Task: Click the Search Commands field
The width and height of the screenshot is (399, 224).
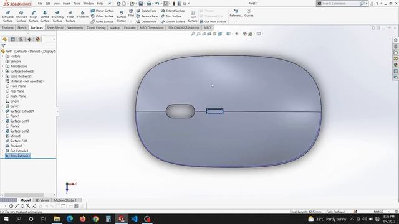Action: coord(340,4)
